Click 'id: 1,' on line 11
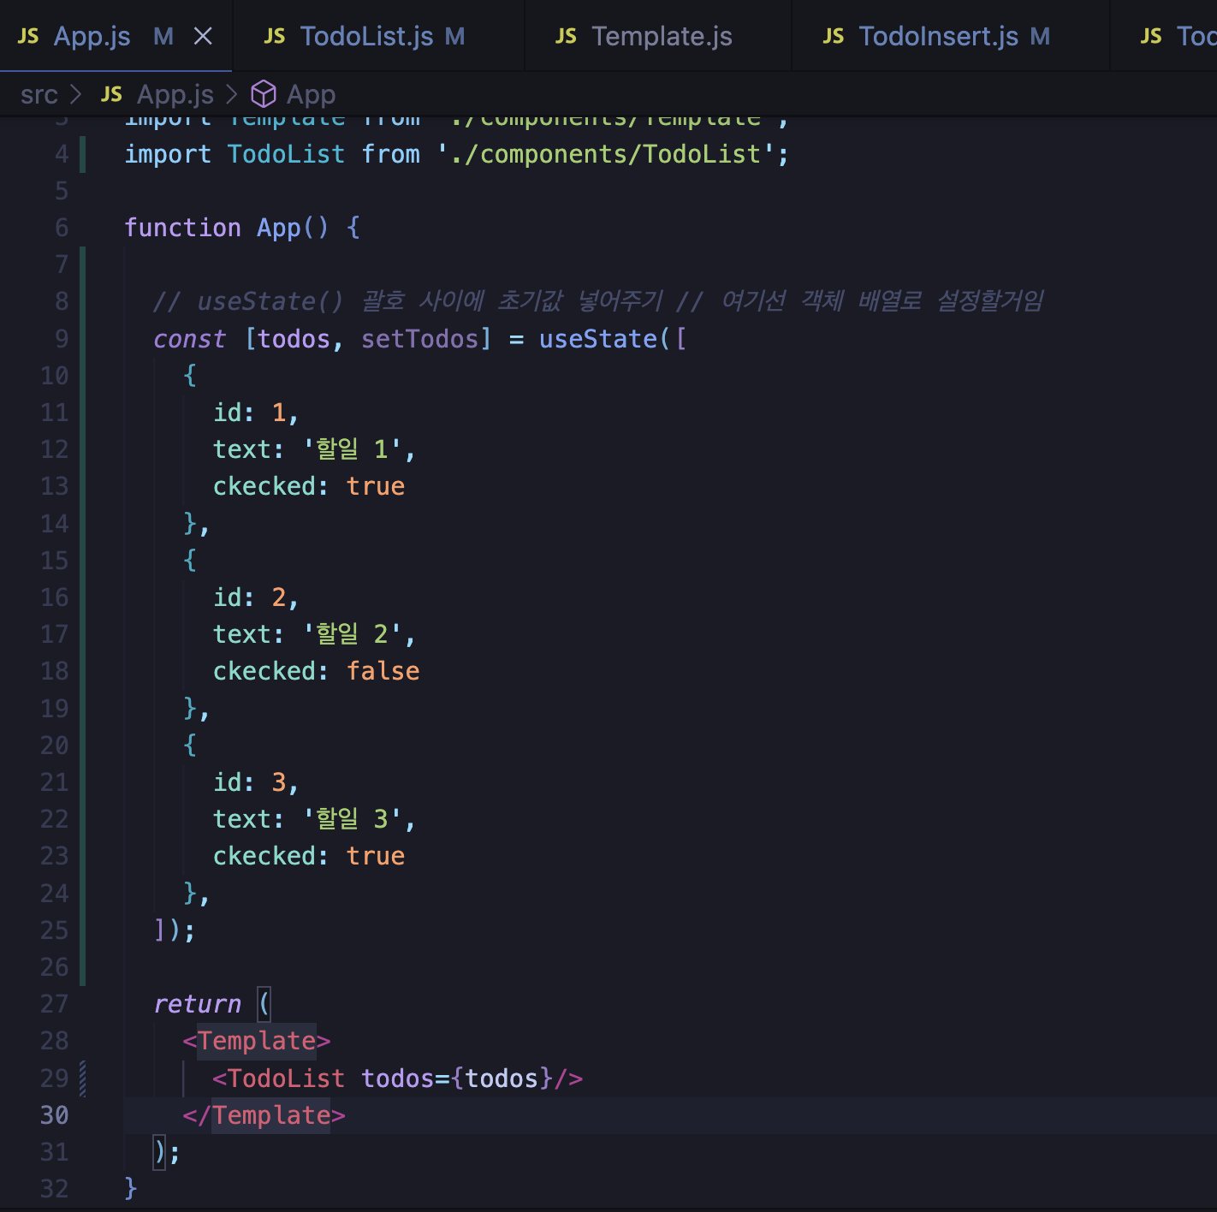 coord(256,413)
